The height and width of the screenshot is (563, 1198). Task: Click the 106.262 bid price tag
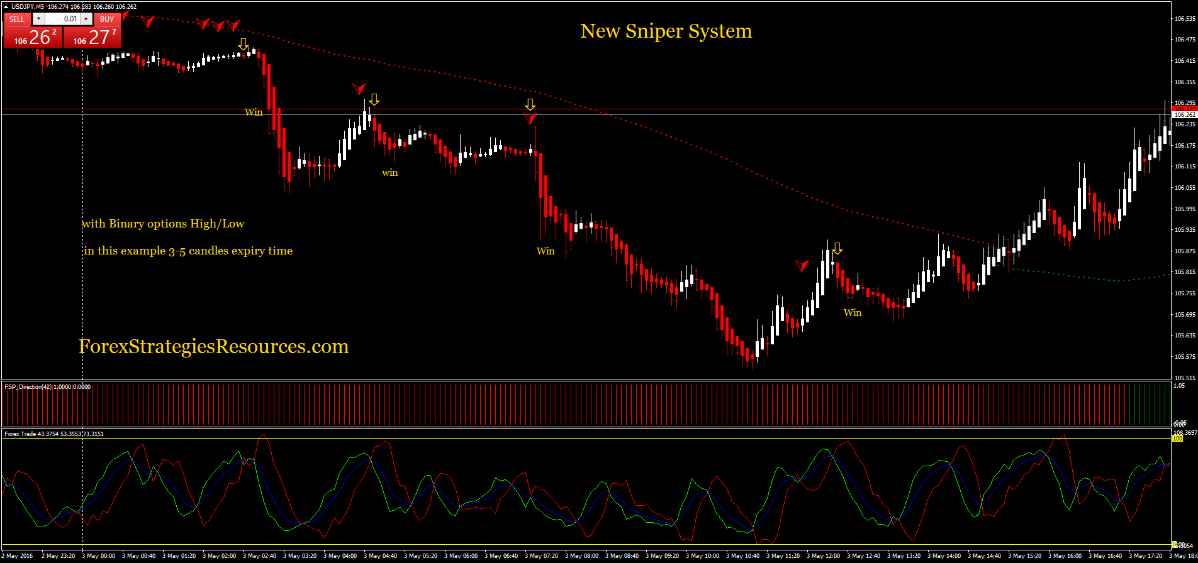(x=1184, y=115)
